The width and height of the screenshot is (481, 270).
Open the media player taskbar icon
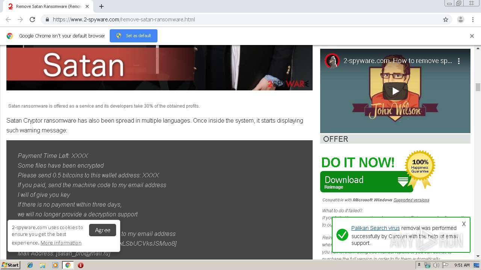[x=55, y=265]
